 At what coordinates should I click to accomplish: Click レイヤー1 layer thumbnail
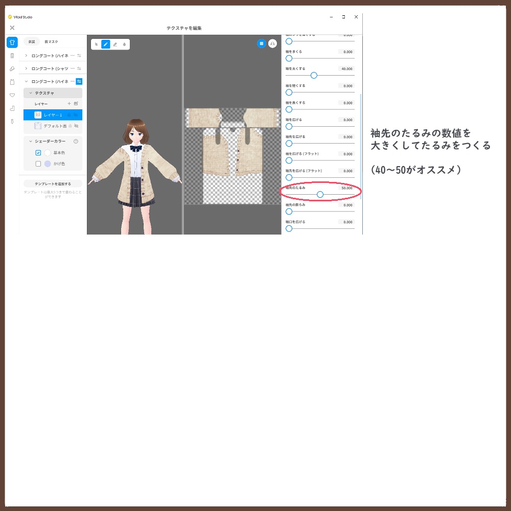pos(38,115)
